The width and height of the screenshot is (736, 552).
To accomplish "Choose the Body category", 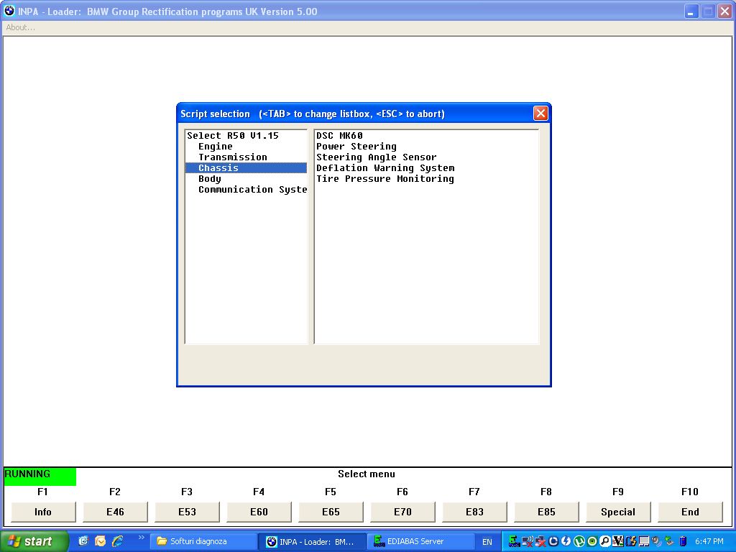I will (x=210, y=179).
